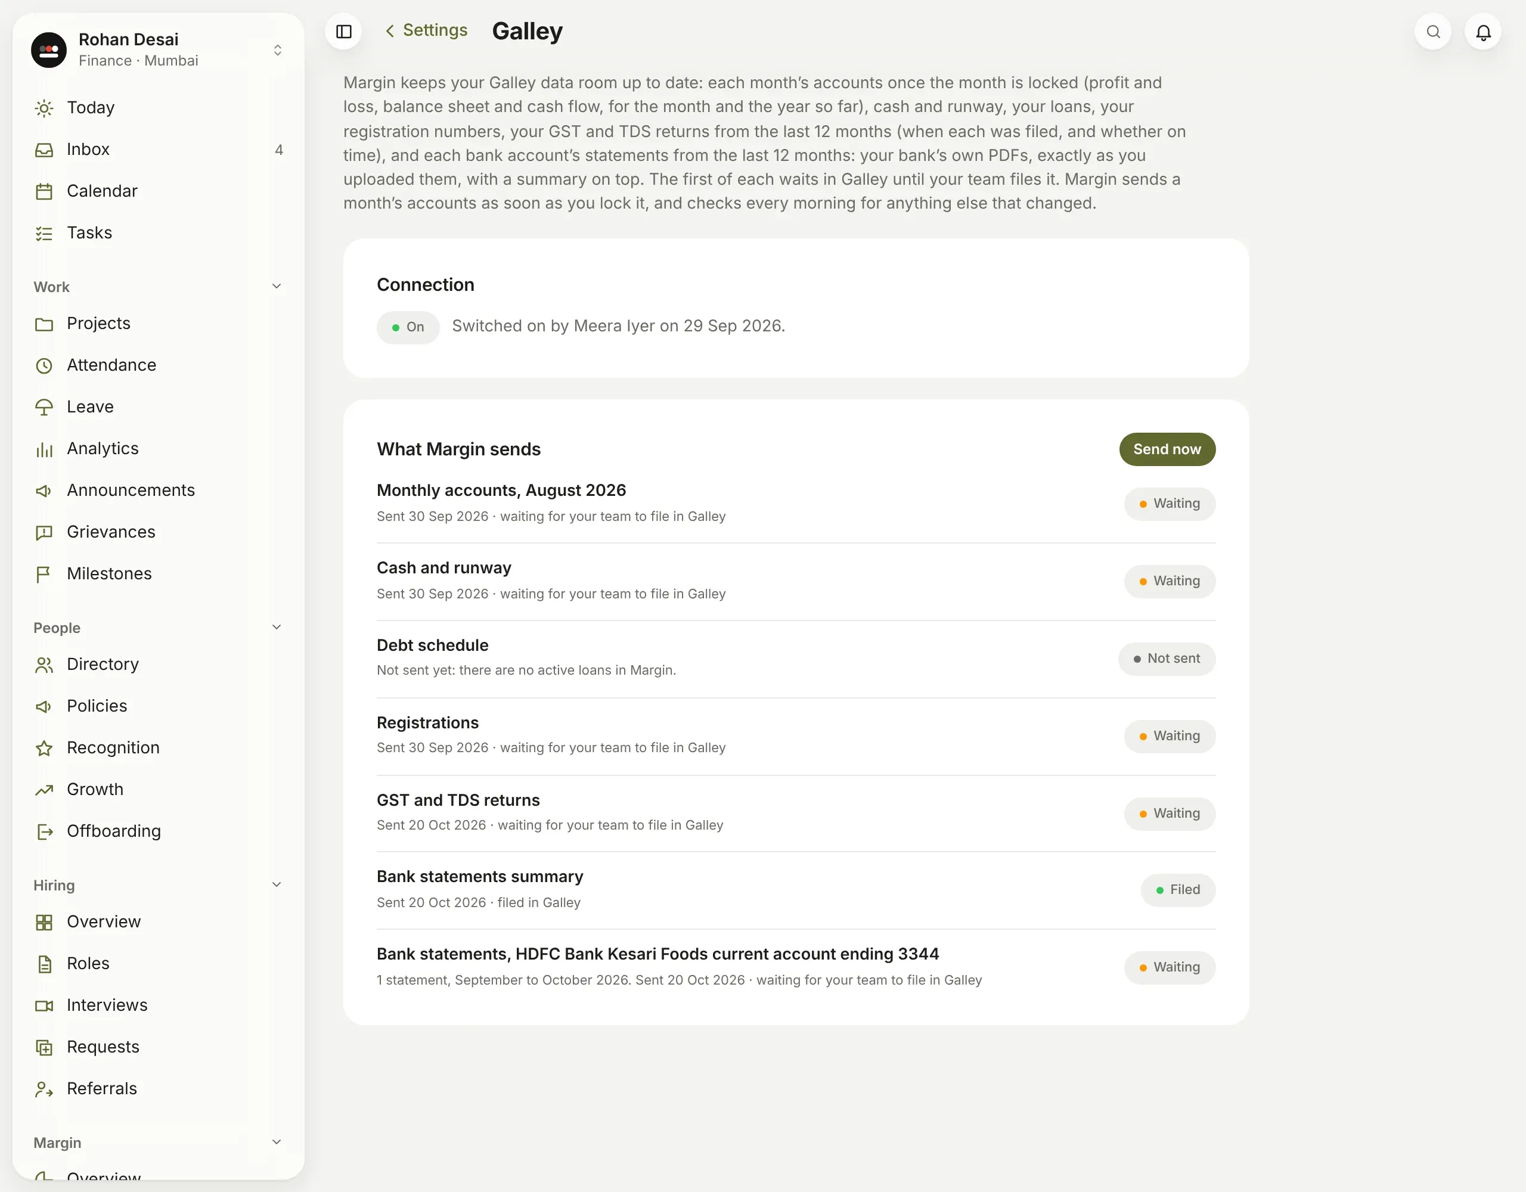Click Not sent badge for Debt schedule
Screen dimensions: 1526x1192
point(1167,659)
